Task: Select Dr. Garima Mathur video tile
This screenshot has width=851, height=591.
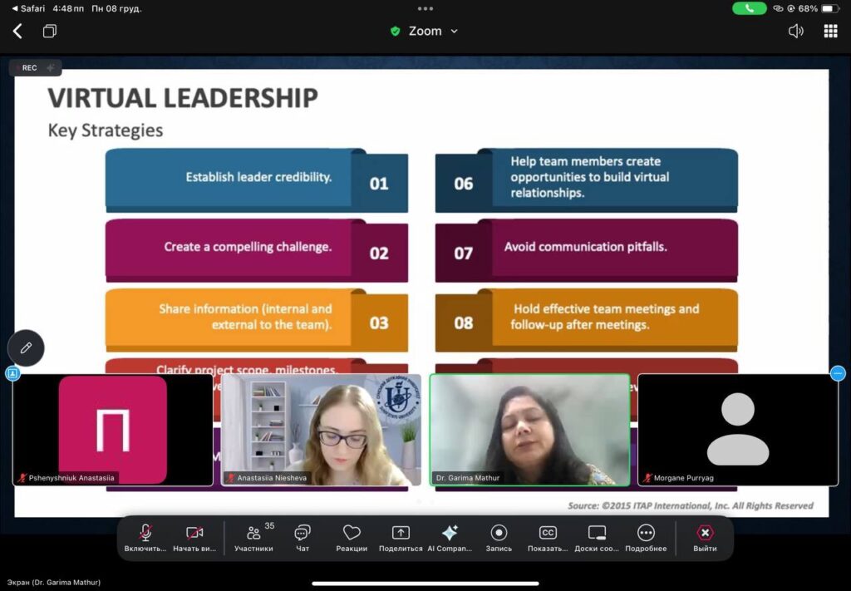Action: pyautogui.click(x=529, y=429)
